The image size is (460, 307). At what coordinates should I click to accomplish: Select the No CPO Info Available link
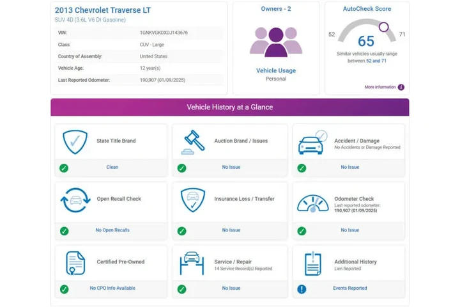point(112,288)
